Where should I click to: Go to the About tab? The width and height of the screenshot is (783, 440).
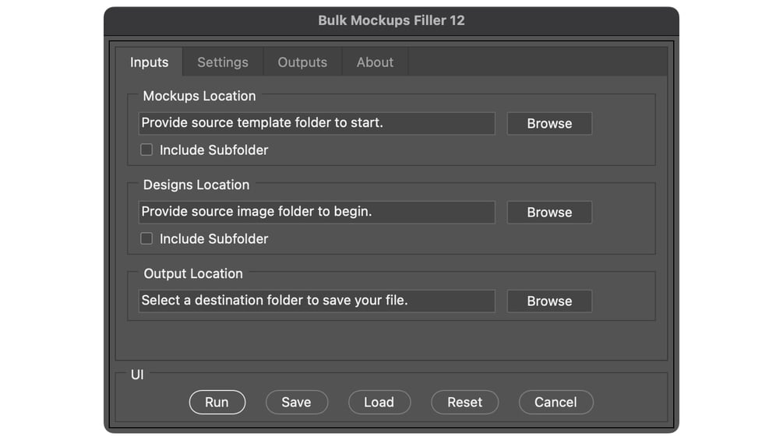click(375, 62)
